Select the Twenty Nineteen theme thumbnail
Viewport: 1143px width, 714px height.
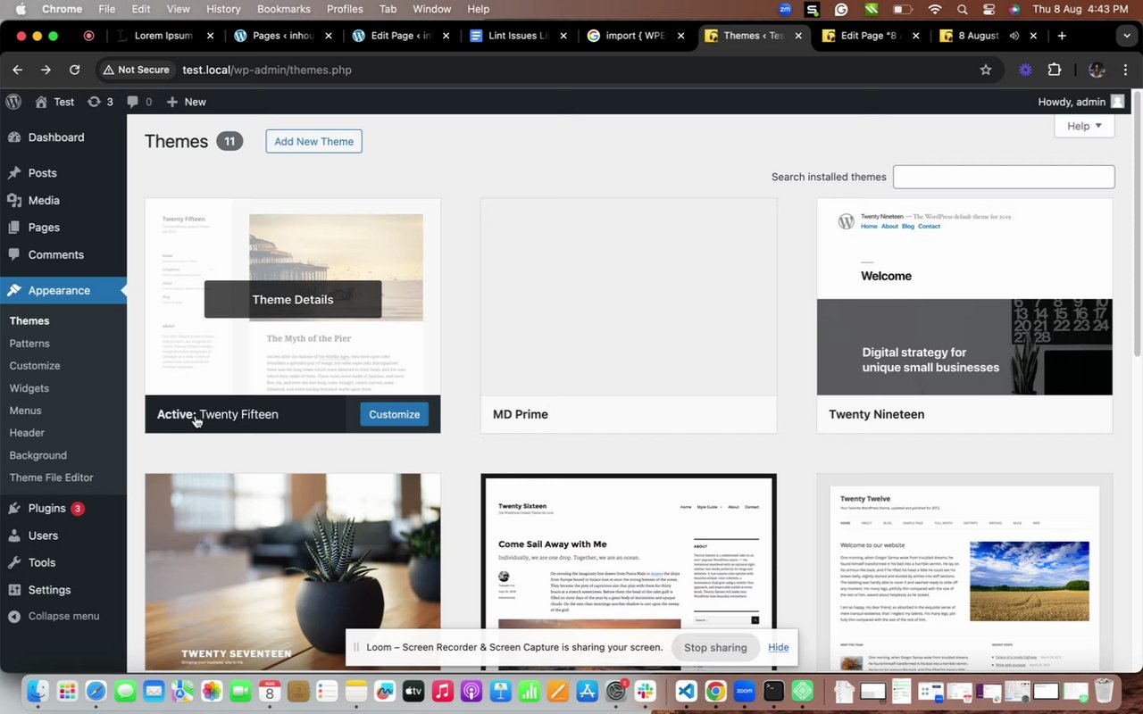point(964,297)
